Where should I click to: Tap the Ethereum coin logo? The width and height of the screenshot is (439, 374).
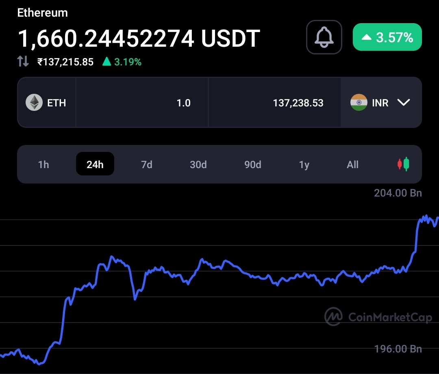pos(34,102)
